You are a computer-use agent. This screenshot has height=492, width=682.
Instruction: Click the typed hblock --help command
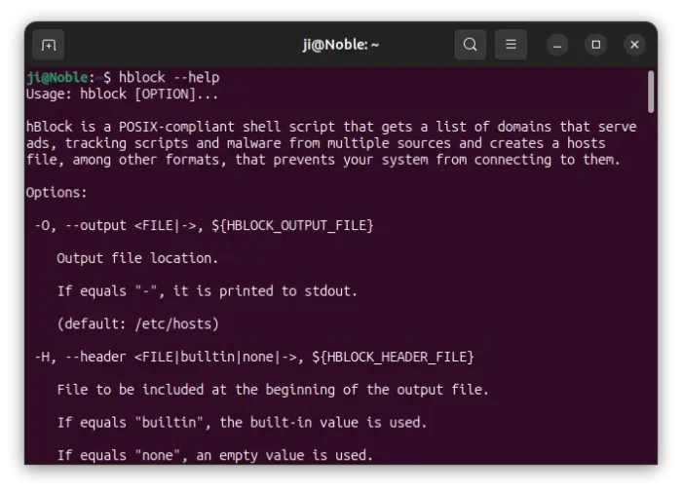tap(170, 77)
